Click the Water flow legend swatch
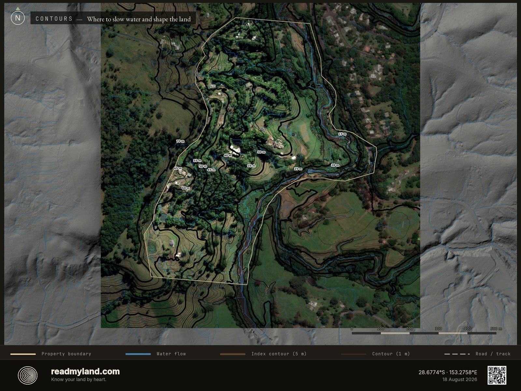Screen dimensions: 521x391 (x=138, y=354)
